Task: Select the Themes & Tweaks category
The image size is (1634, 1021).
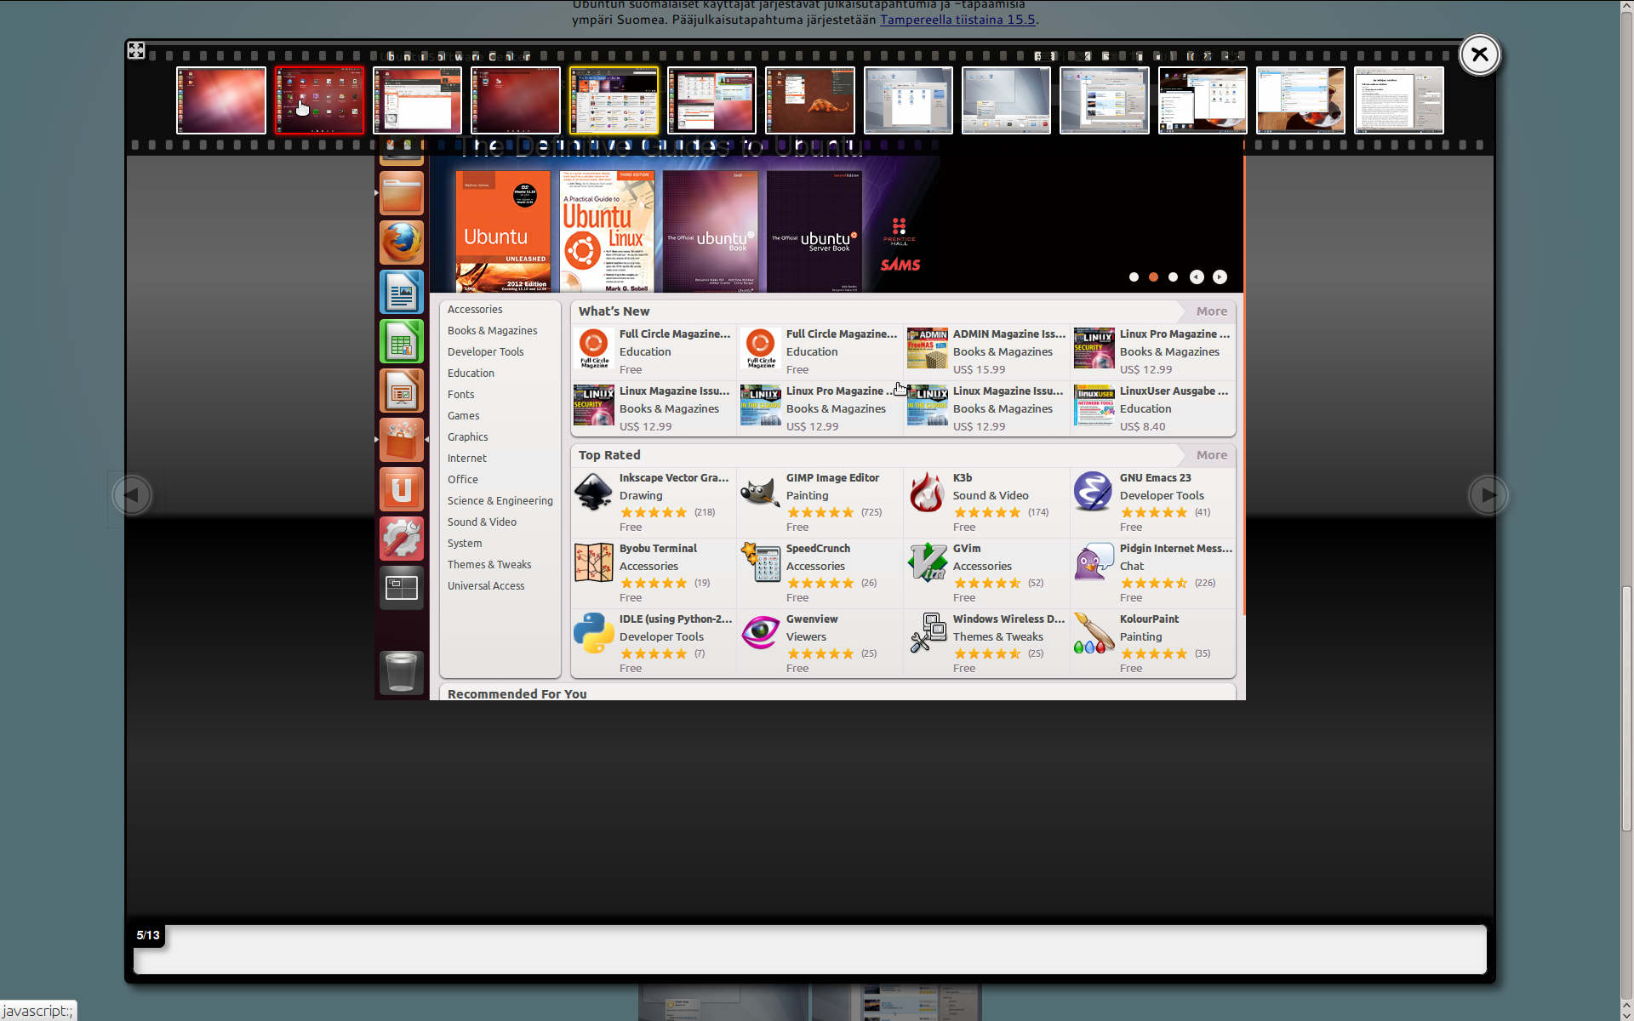Action: (x=489, y=565)
